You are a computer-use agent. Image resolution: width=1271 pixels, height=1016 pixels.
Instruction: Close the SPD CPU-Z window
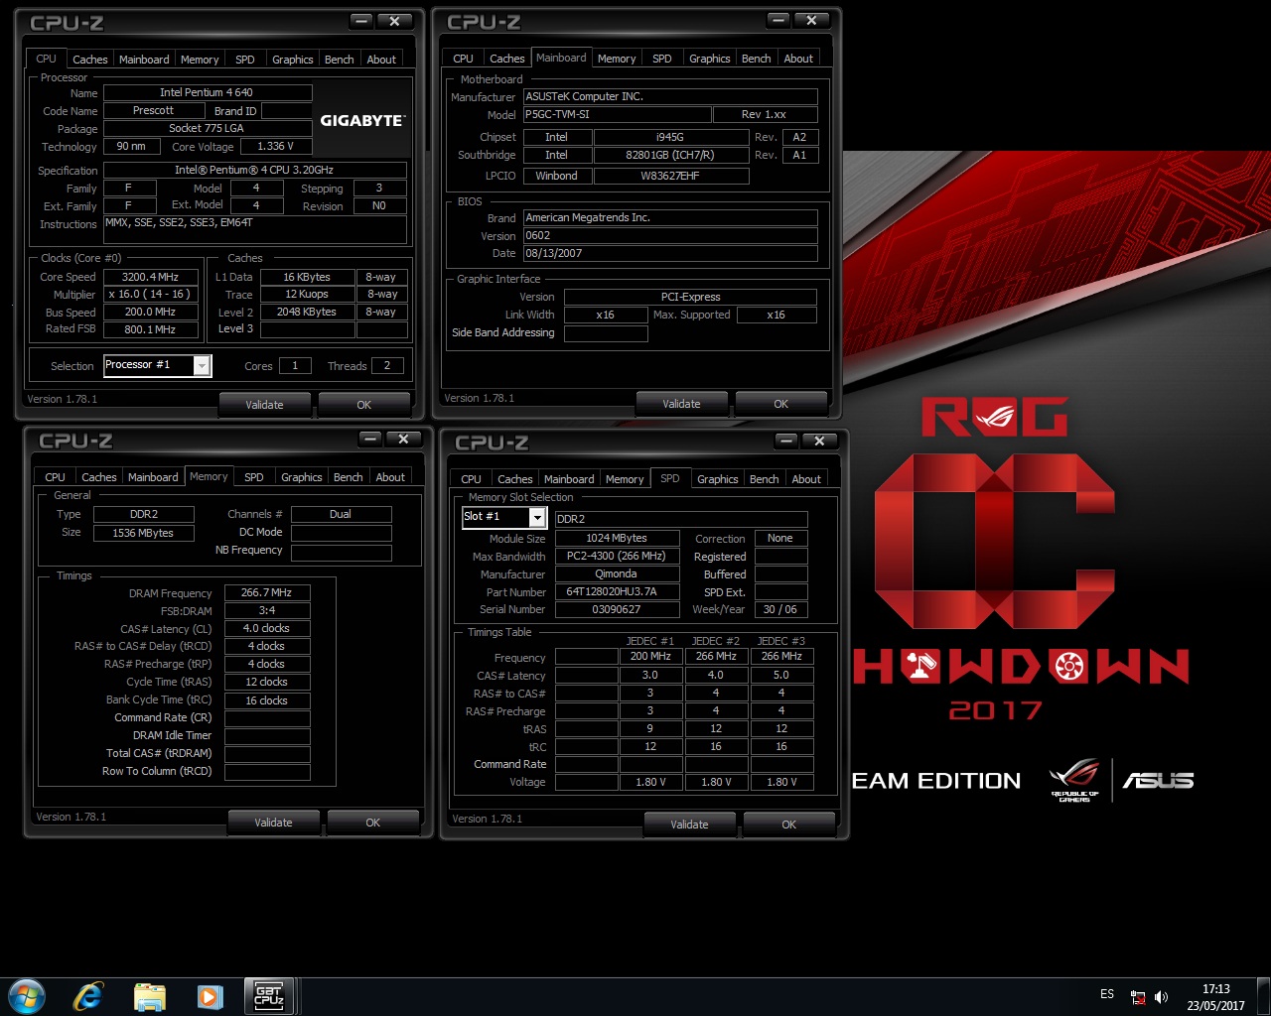819,441
